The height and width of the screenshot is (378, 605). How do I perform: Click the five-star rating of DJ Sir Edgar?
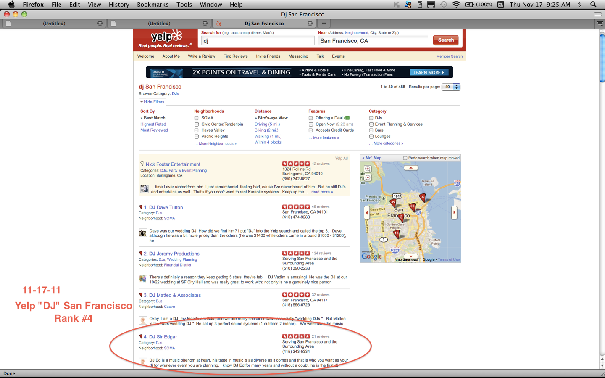(296, 336)
